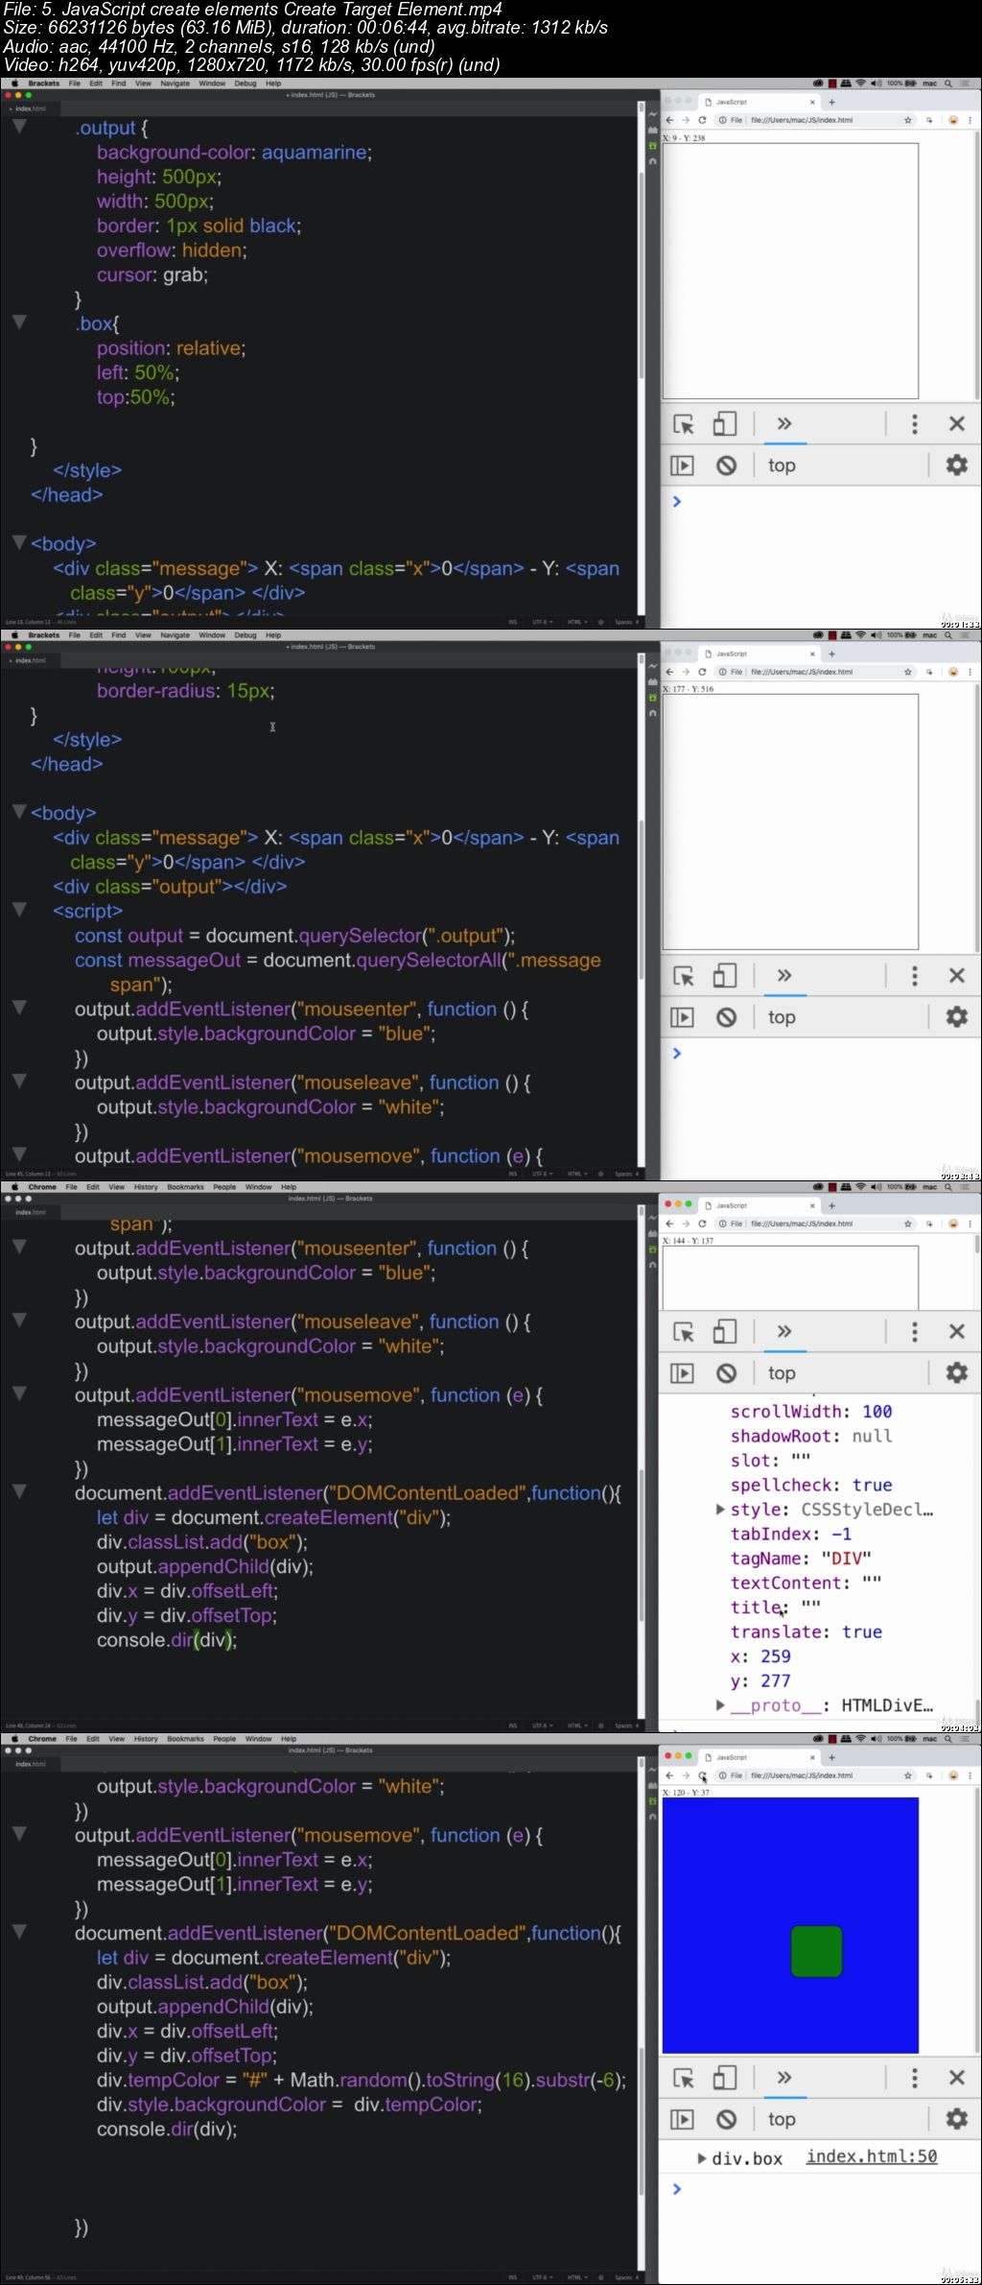Click Spotlight magnifier above X: 9 frame browser

(x=948, y=83)
